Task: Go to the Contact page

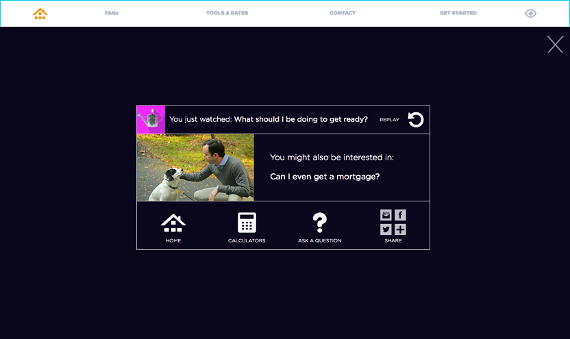Action: 343,13
